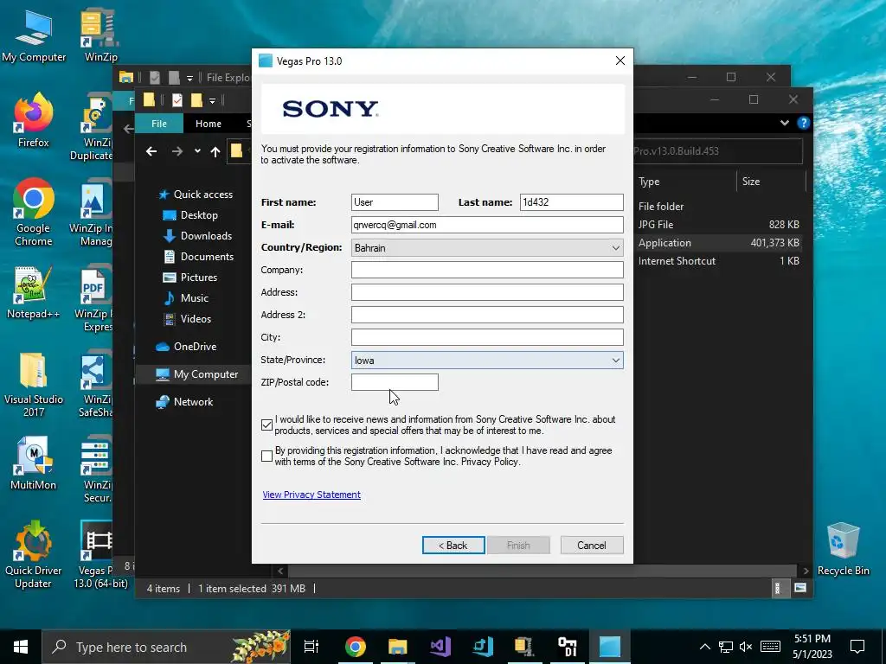Open quick access toolbar customize dropdown
Image resolution: width=886 pixels, height=664 pixels.
[212, 101]
